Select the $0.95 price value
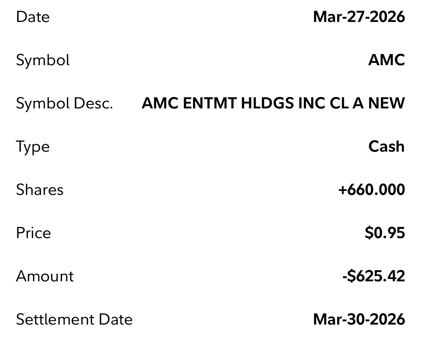This screenshot has height=337, width=421. point(385,233)
